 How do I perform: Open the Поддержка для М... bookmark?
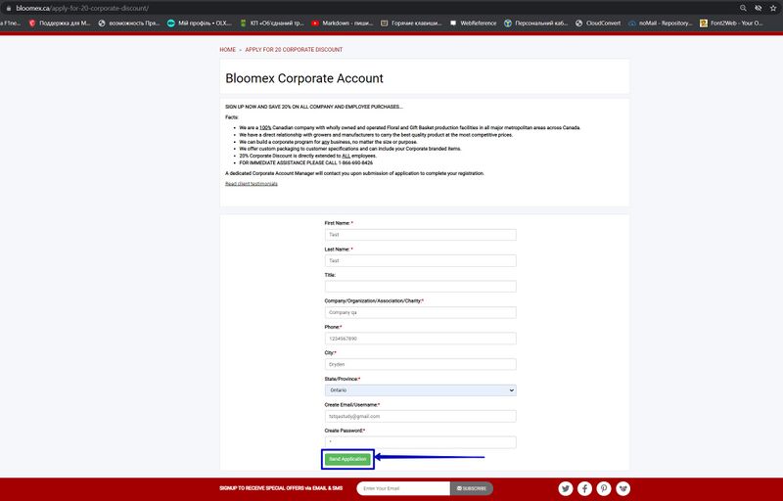[60, 23]
